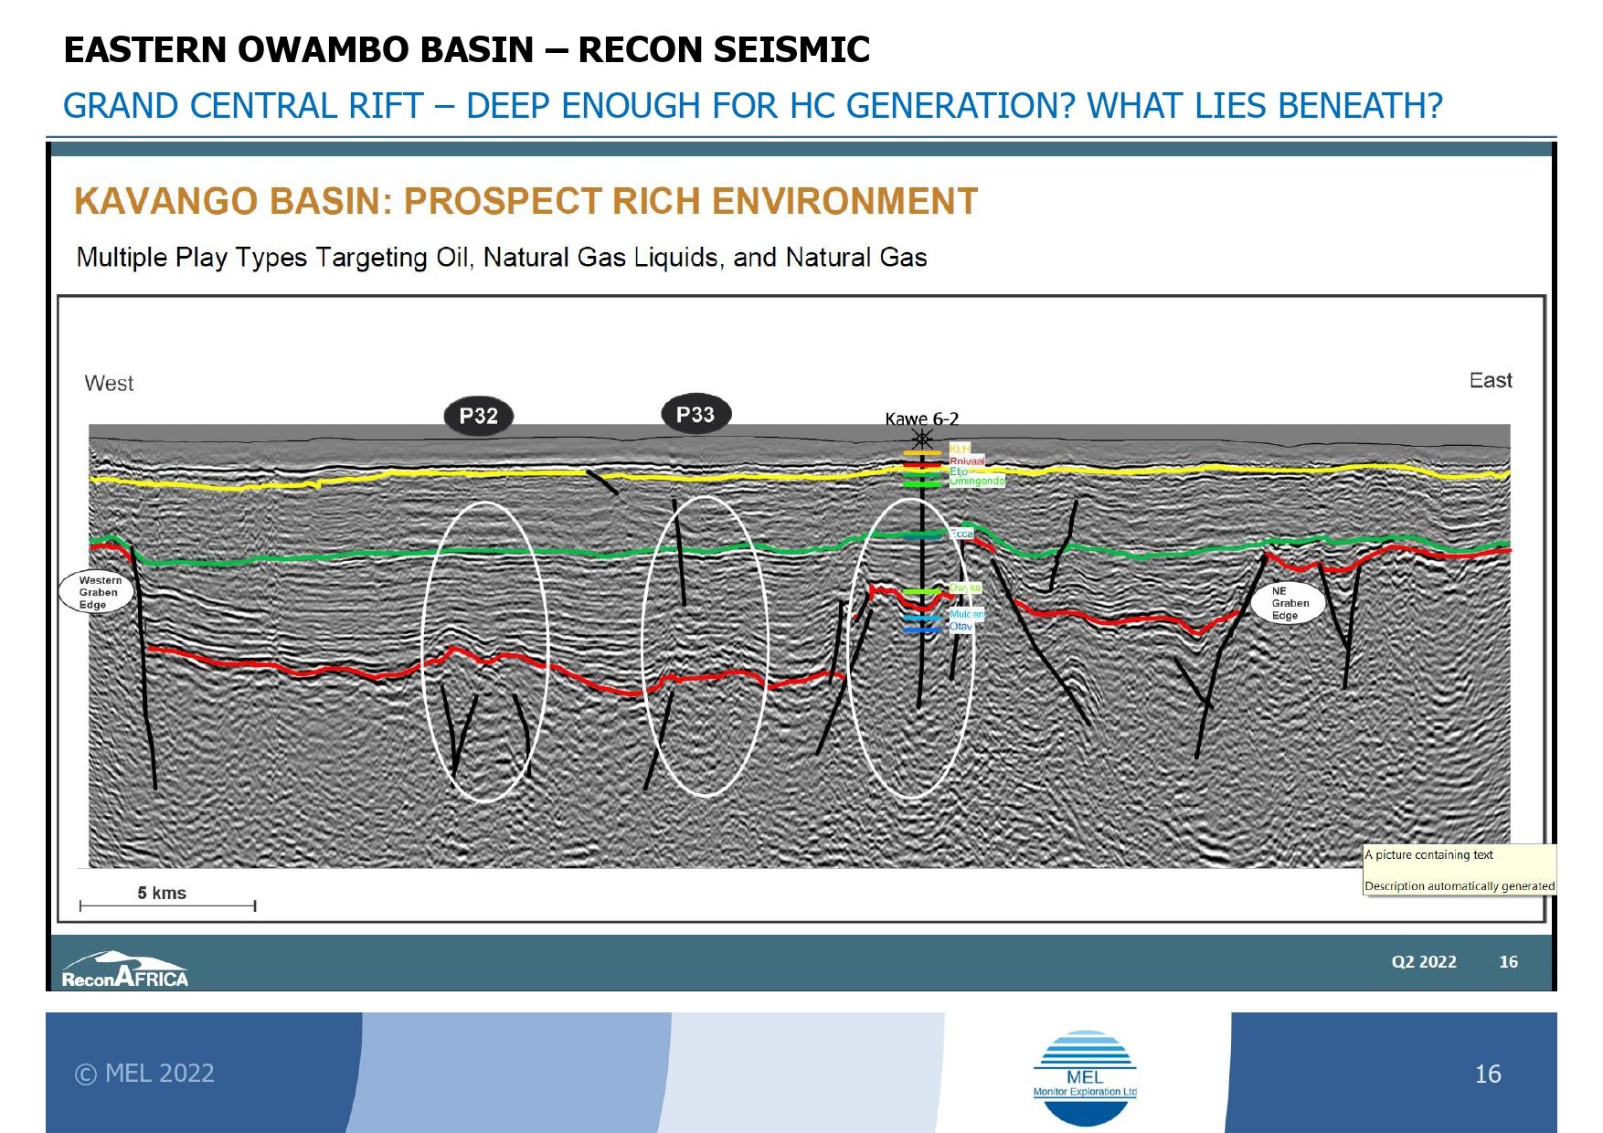Select the Western Graben Edge callout
Viewport: 1603px width, 1133px height.
(97, 592)
